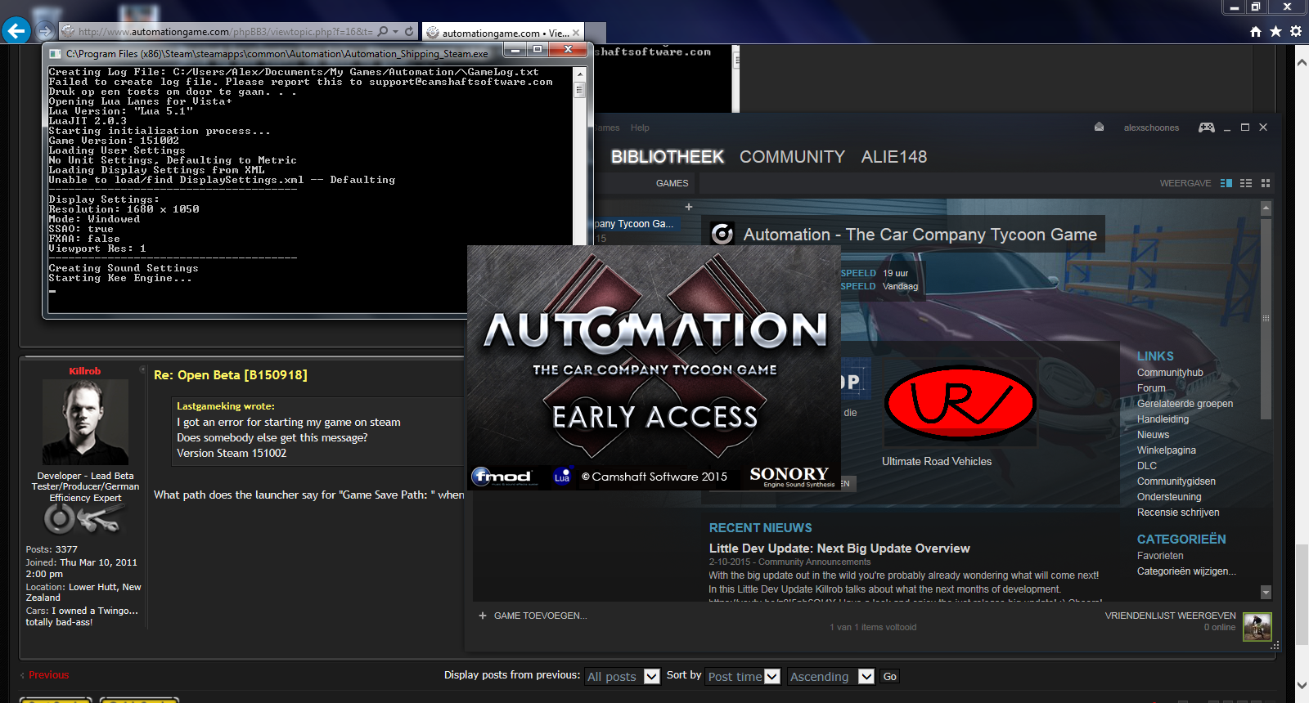The width and height of the screenshot is (1309, 703).
Task: Open Internet Explorer Favorites star
Action: point(1275,31)
